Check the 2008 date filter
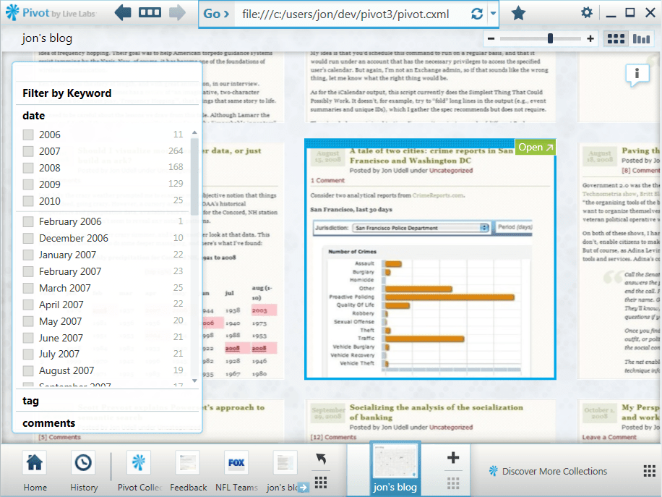Image resolution: width=662 pixels, height=497 pixels. (x=28, y=168)
